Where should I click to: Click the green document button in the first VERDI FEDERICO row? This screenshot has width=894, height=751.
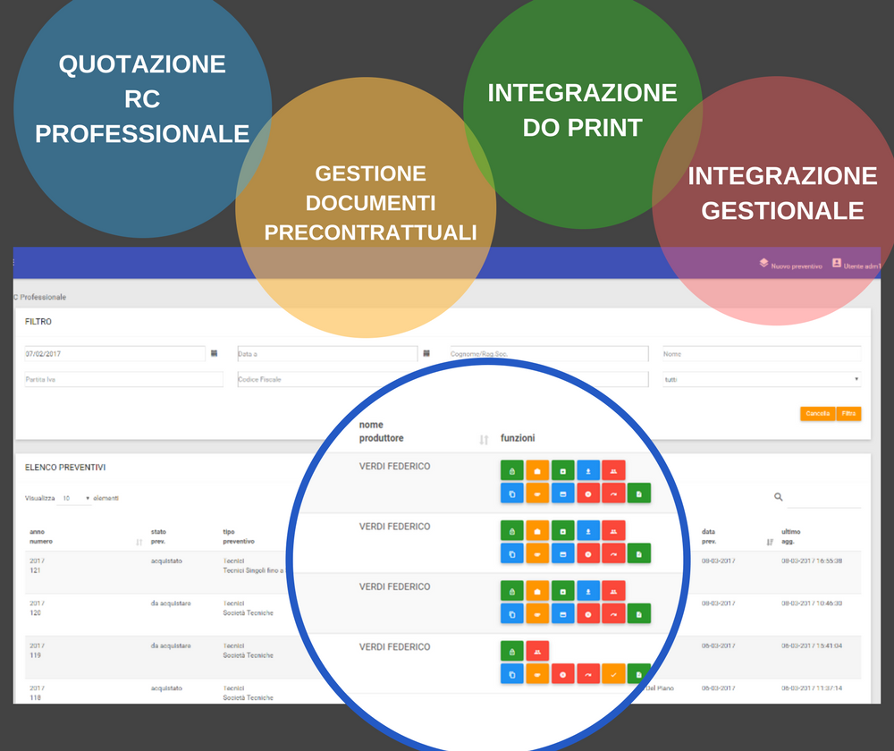(x=639, y=494)
